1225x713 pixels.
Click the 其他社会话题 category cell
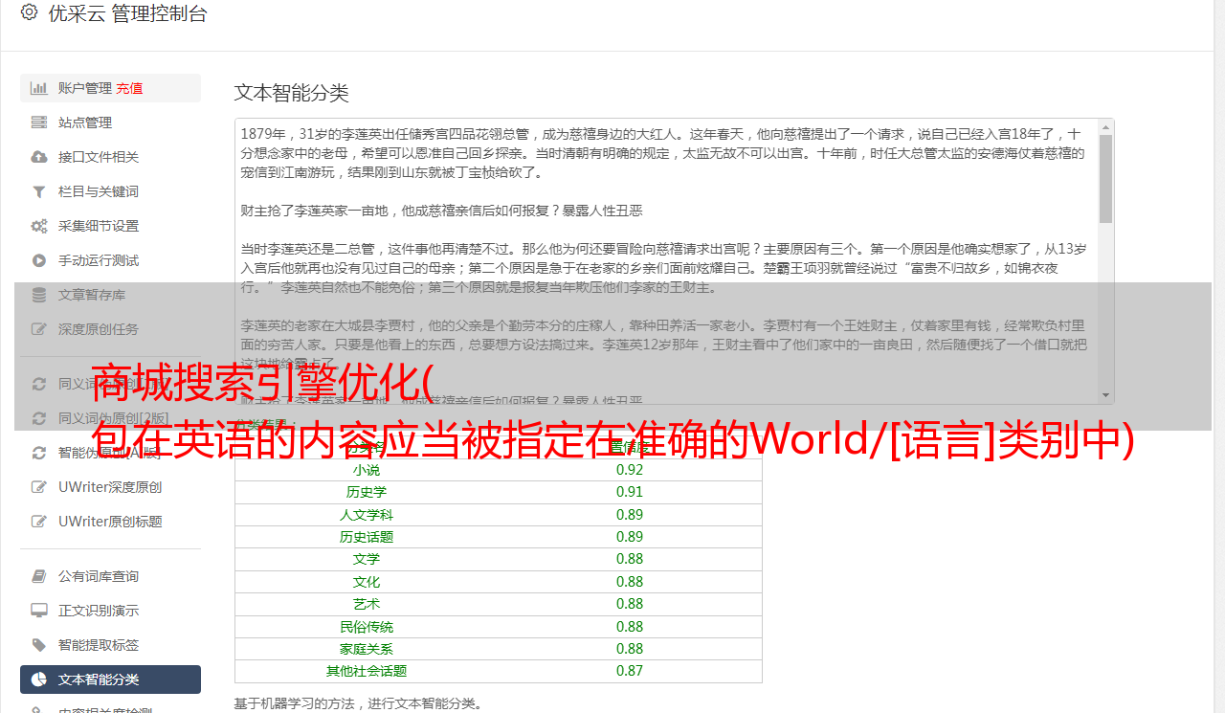pos(366,671)
